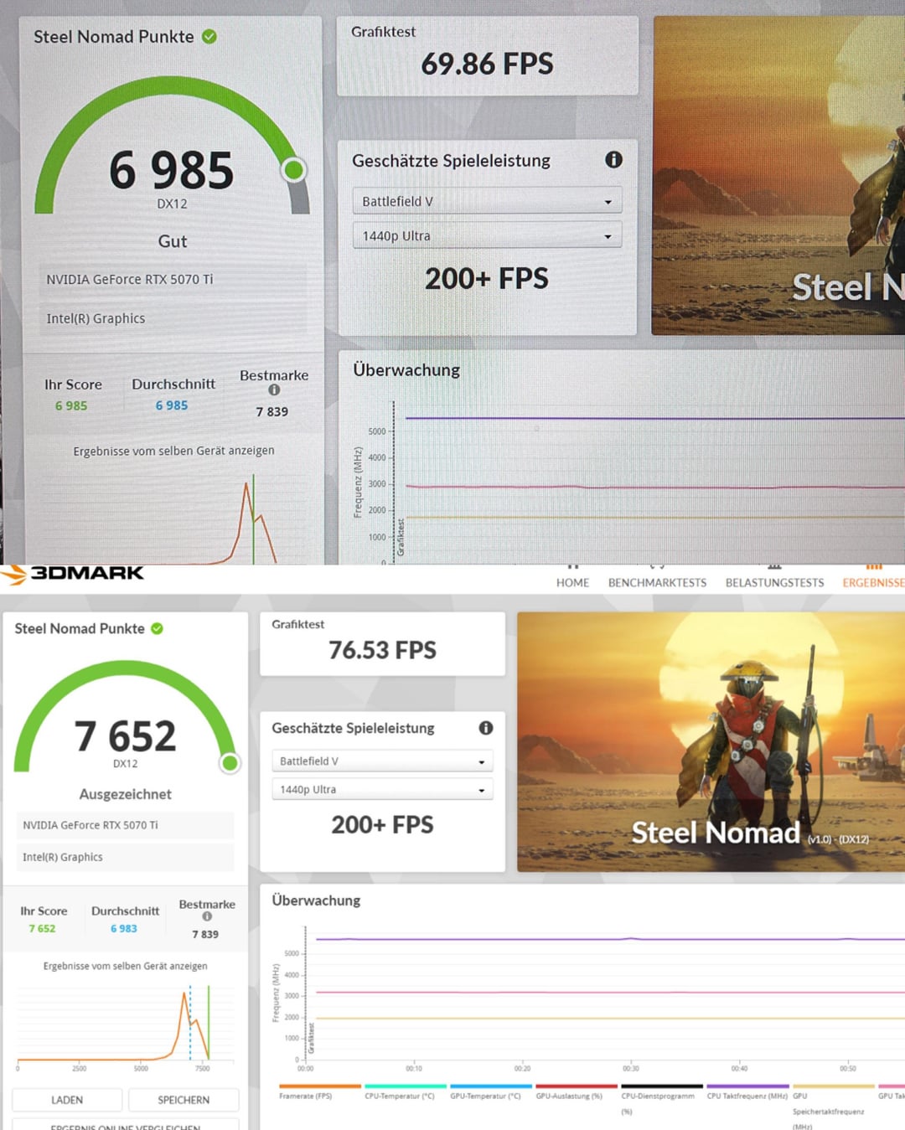
Task: Click the 76.53 FPS Grafiktest value
Action: [x=382, y=650]
